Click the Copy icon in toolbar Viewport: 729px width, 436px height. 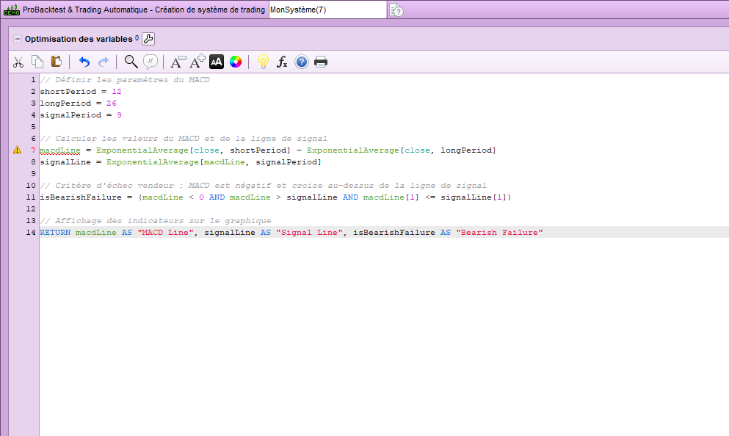37,62
